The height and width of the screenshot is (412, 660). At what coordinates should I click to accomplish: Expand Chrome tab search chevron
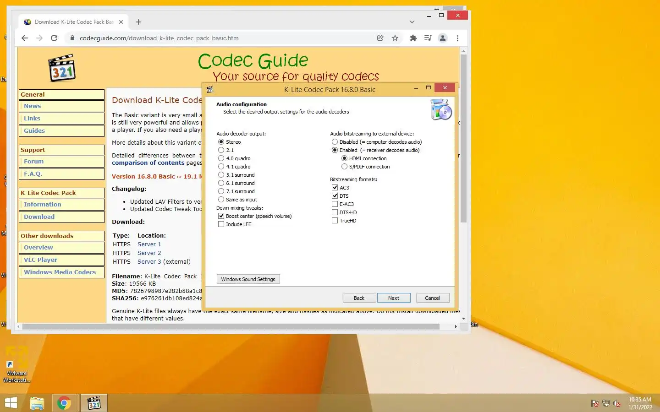coord(412,22)
